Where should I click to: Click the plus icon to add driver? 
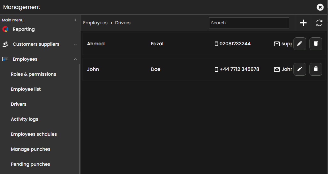coord(303,23)
